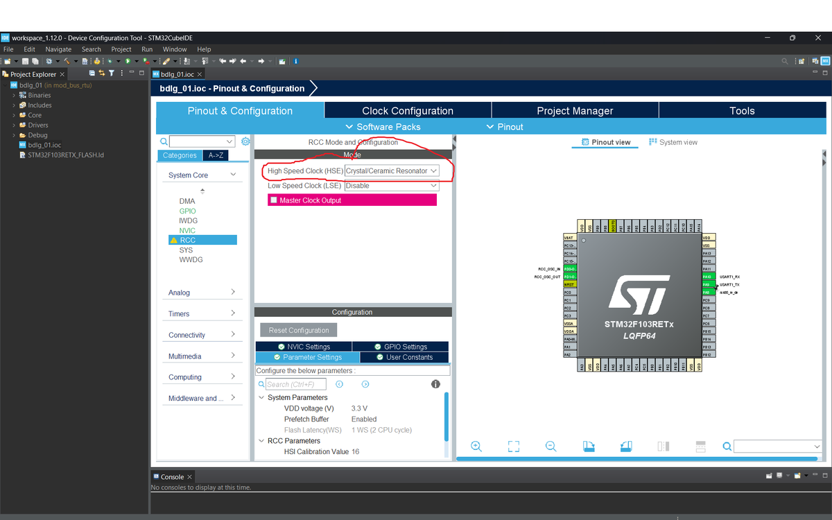832x520 pixels.
Task: Collapse all in Project Explorer
Action: pyautogui.click(x=92, y=73)
